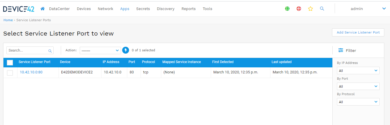Click Add Service Listener Port button
Viewport: 390px width, 125px height.
(358, 32)
